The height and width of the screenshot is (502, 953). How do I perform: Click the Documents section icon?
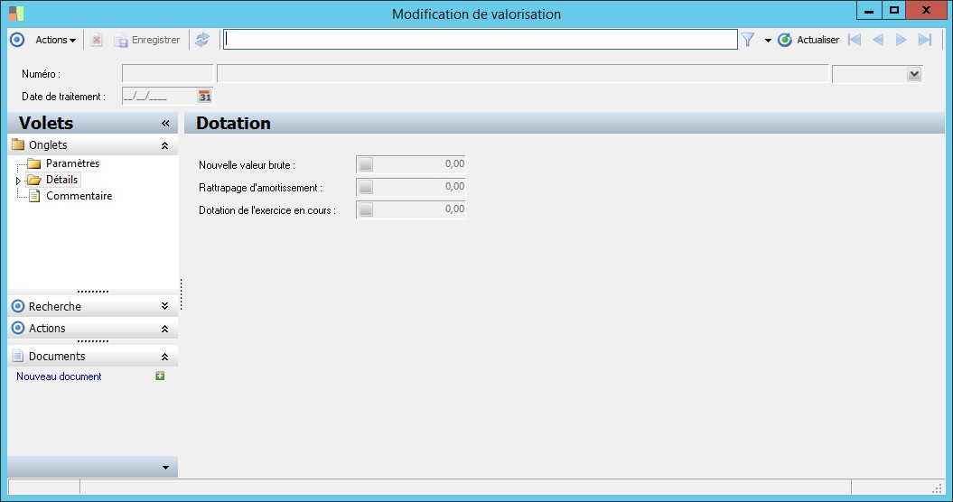pos(18,356)
